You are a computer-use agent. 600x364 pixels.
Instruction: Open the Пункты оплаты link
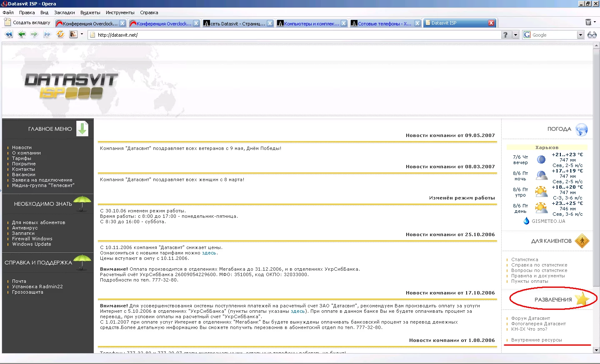coord(530,281)
